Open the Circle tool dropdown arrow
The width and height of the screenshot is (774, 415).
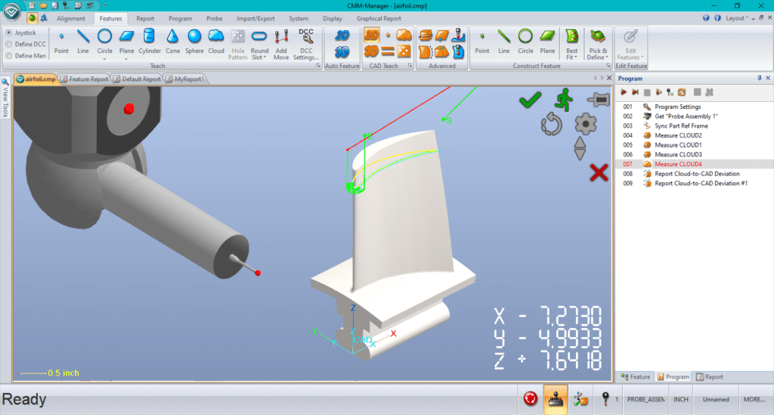pyautogui.click(x=104, y=59)
